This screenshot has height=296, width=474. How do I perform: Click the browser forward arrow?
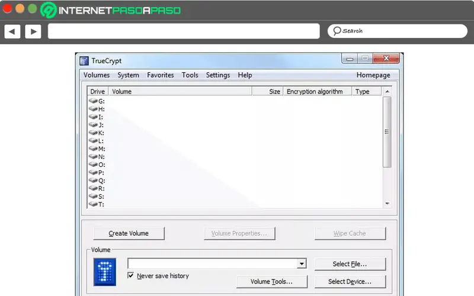[x=33, y=31]
